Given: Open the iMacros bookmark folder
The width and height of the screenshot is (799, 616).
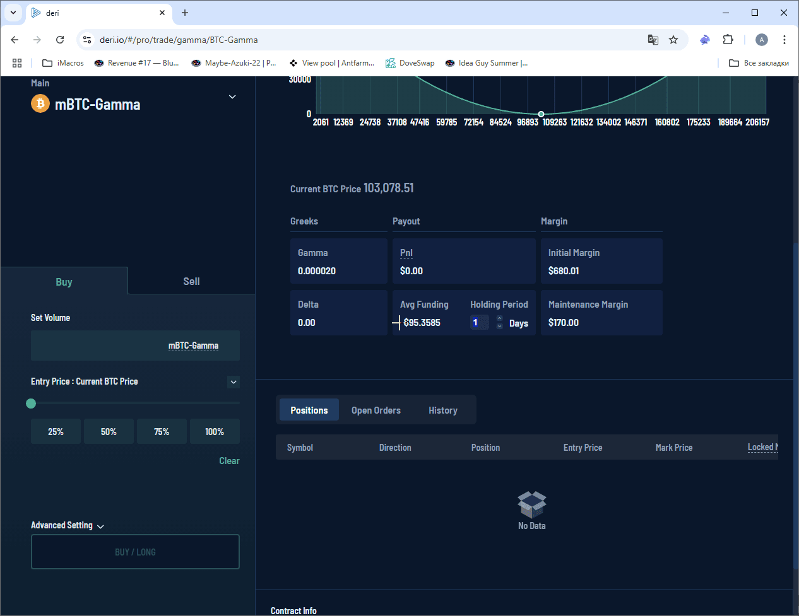Looking at the screenshot, I should point(63,63).
